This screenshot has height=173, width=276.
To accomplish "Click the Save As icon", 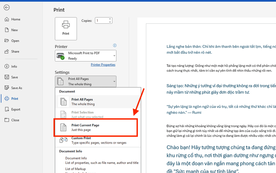I will pyautogui.click(x=7, y=88).
